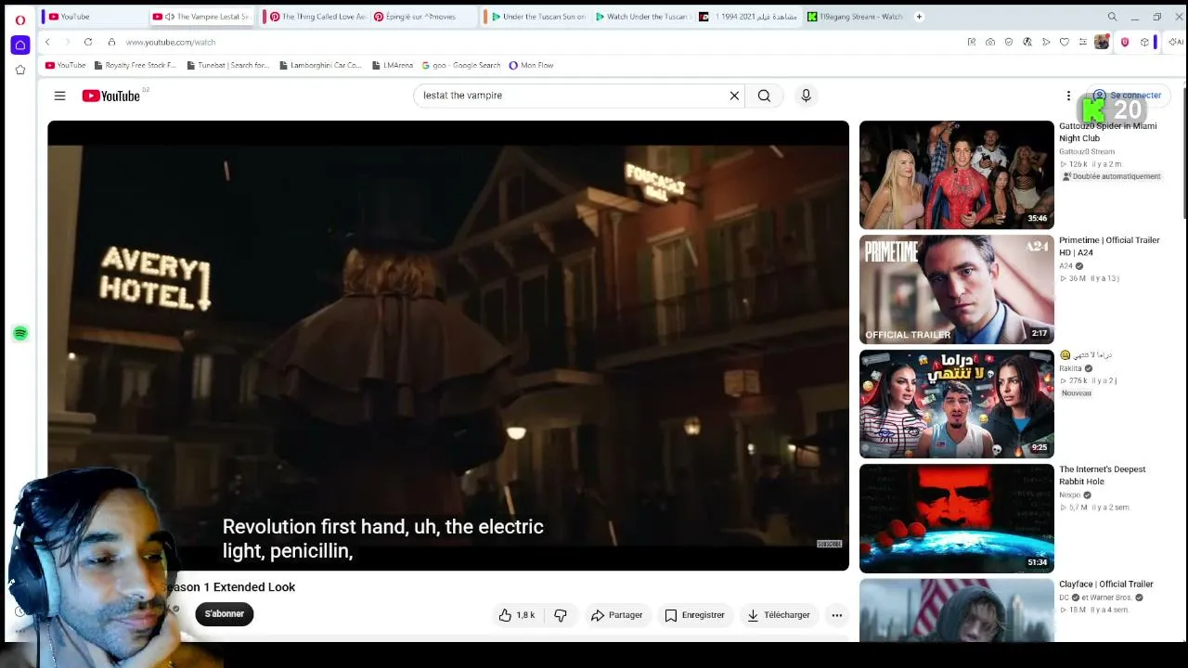Switch to The Thing Called Love tab

(x=316, y=17)
